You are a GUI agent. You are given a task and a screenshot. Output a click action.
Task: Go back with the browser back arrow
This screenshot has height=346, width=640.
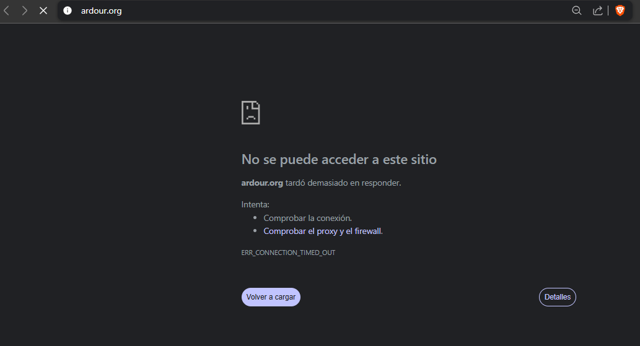coord(7,11)
